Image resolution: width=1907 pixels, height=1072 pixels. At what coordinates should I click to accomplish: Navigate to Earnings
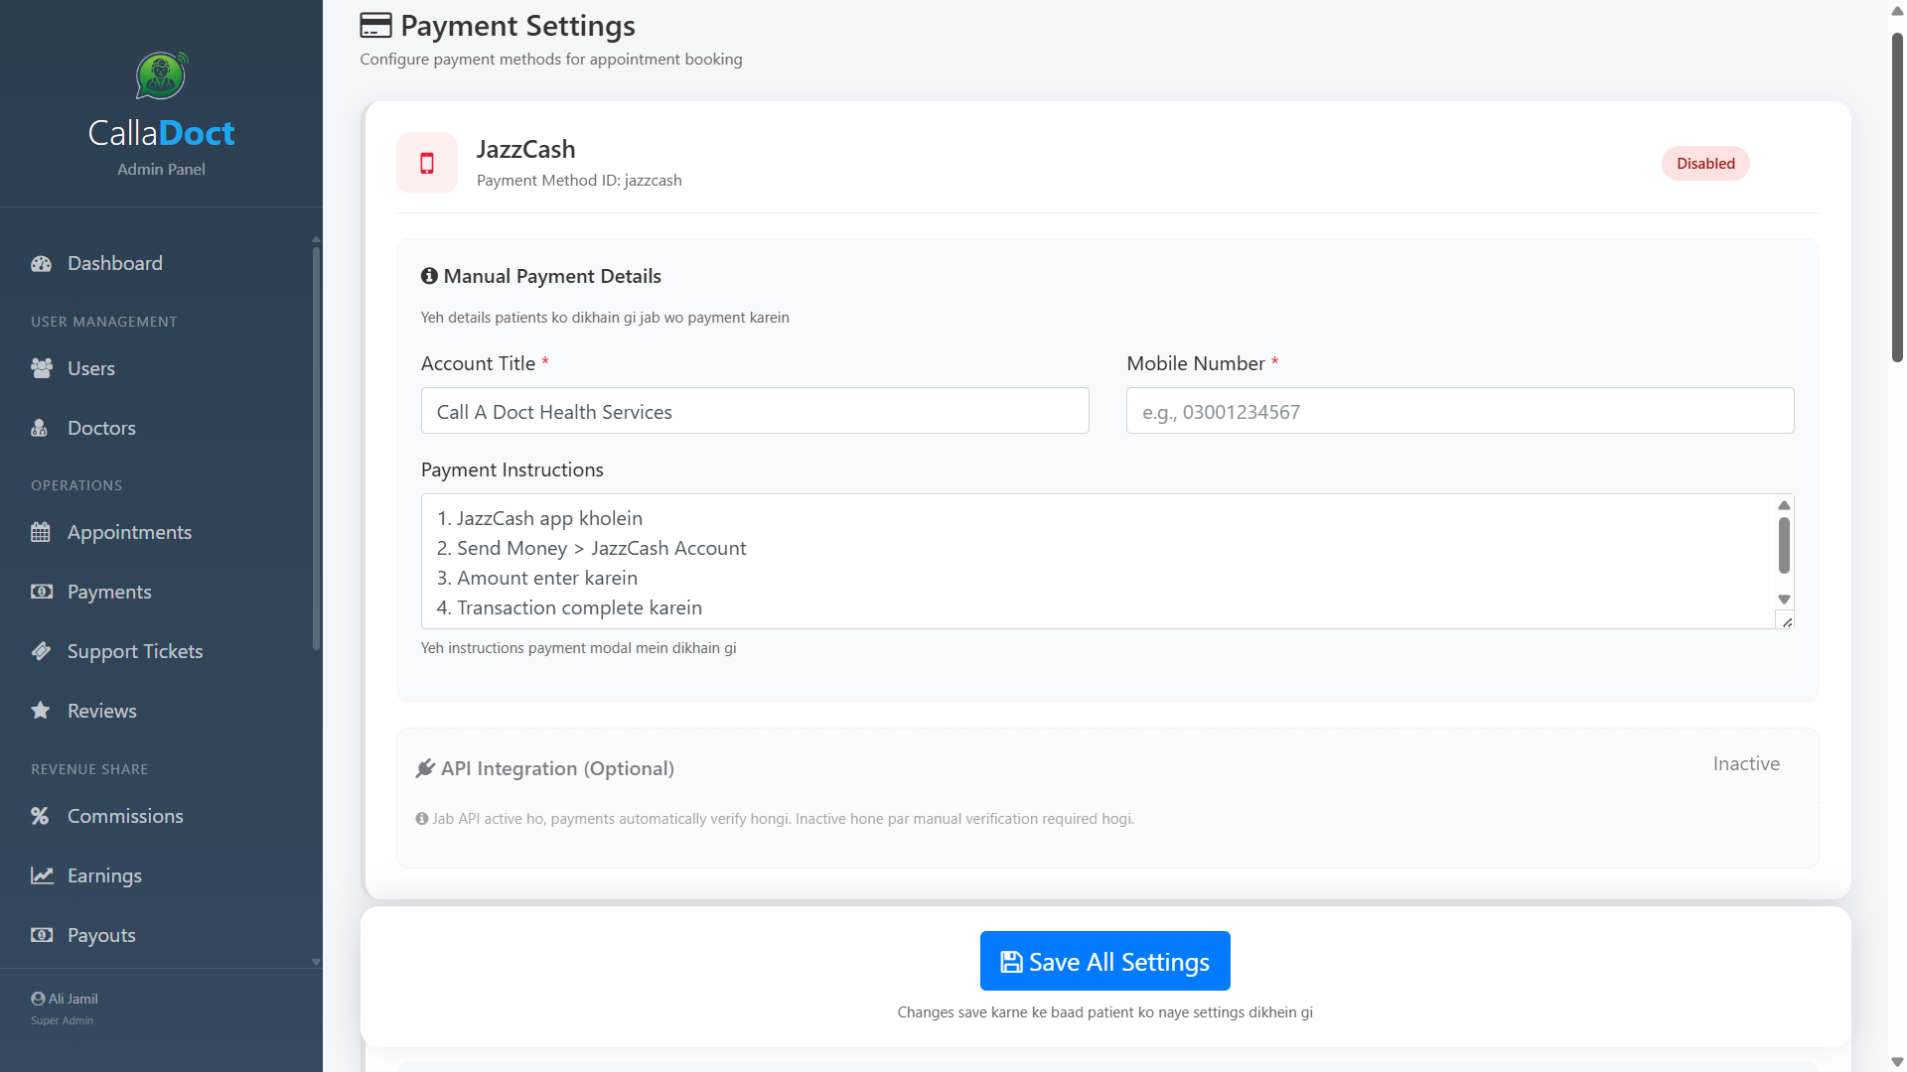pyautogui.click(x=159, y=876)
